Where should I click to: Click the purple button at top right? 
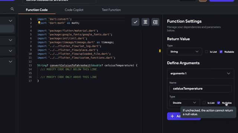[x=222, y=1]
